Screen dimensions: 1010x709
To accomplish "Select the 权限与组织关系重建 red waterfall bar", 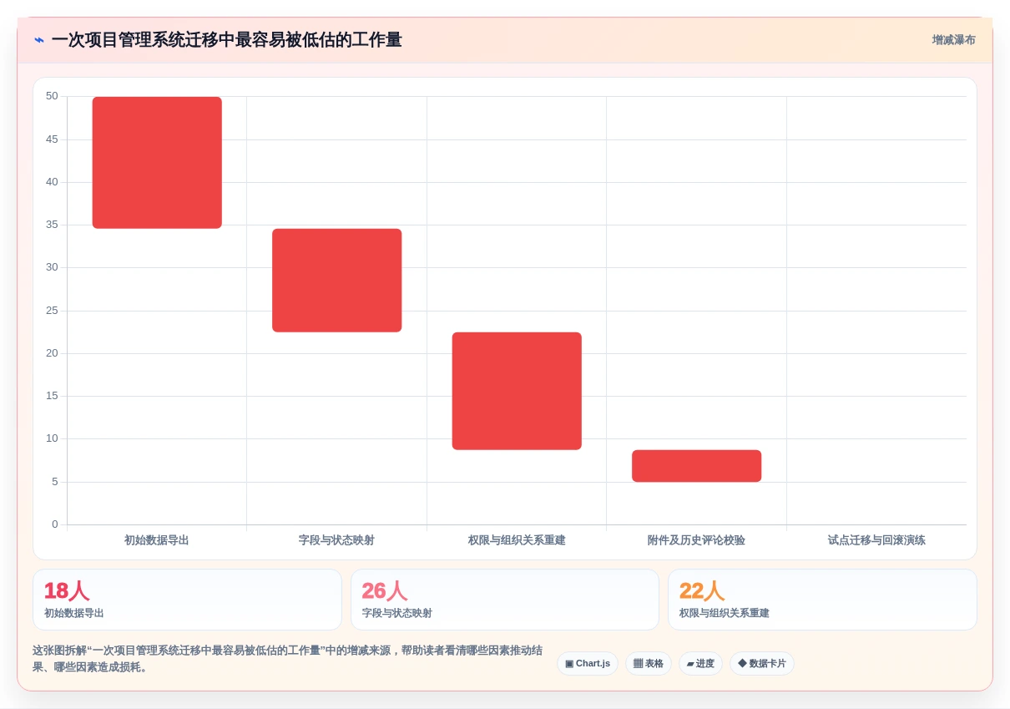I will 517,391.
